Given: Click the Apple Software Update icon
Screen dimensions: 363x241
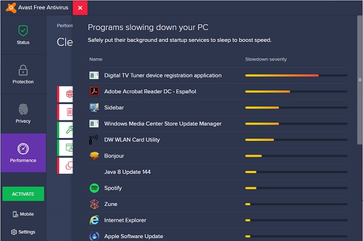Looking at the screenshot, I should tap(94, 236).
